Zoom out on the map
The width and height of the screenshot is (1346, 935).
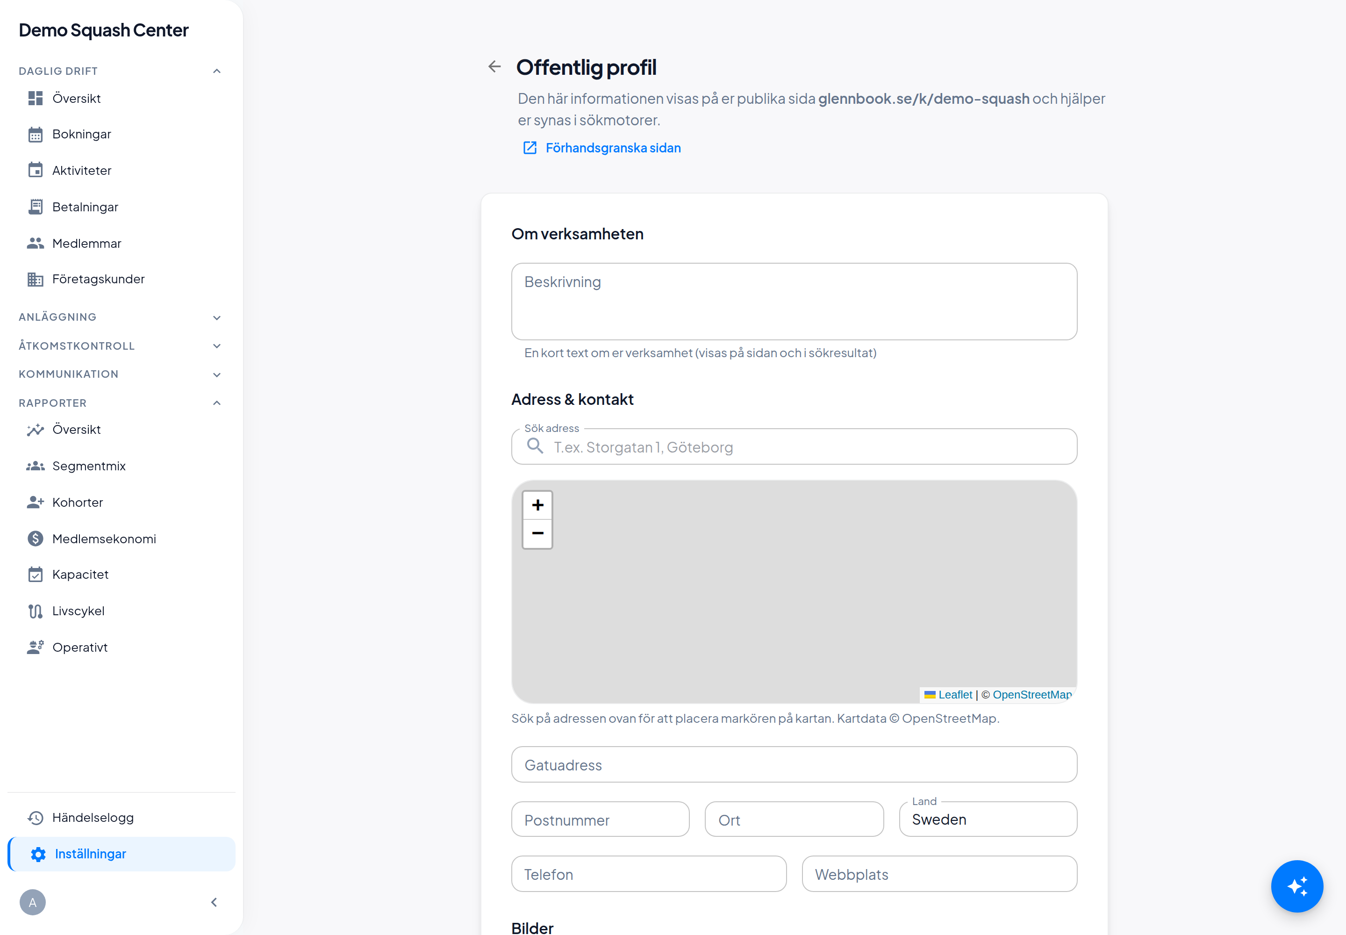click(x=537, y=533)
